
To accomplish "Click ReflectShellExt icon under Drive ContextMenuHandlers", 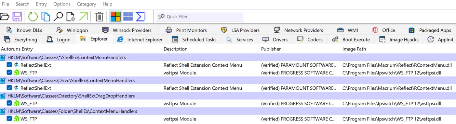I will 16,88.
